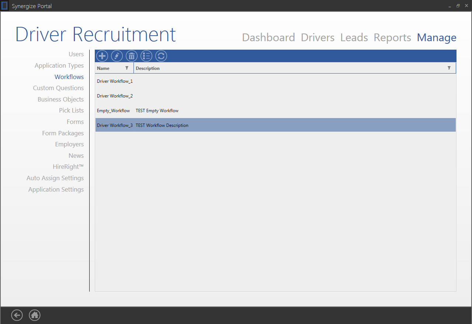
Task: Open the Reports tab
Action: click(392, 38)
